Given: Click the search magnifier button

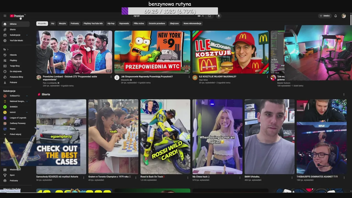Looking at the screenshot, I should pos(209,16).
